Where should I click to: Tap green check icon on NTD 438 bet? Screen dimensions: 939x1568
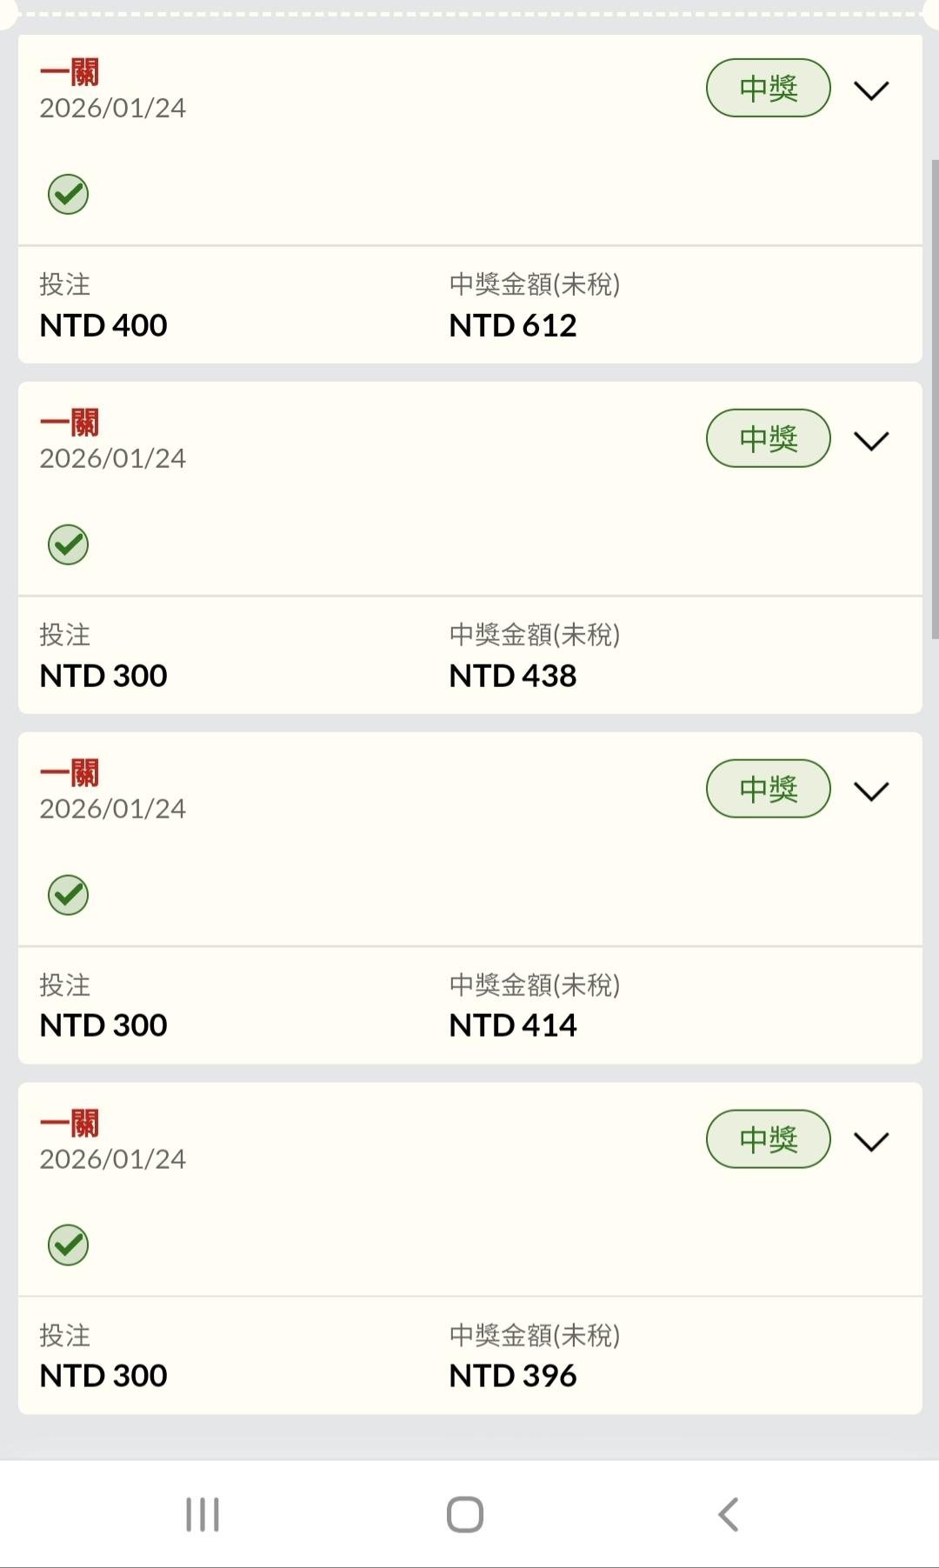[68, 544]
